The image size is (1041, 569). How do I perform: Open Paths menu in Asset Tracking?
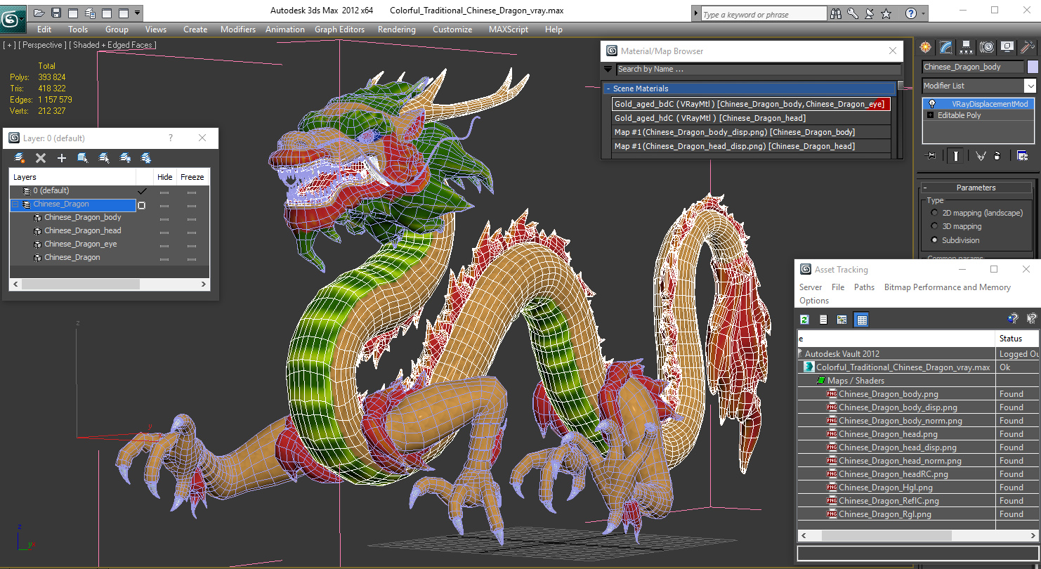[864, 287]
